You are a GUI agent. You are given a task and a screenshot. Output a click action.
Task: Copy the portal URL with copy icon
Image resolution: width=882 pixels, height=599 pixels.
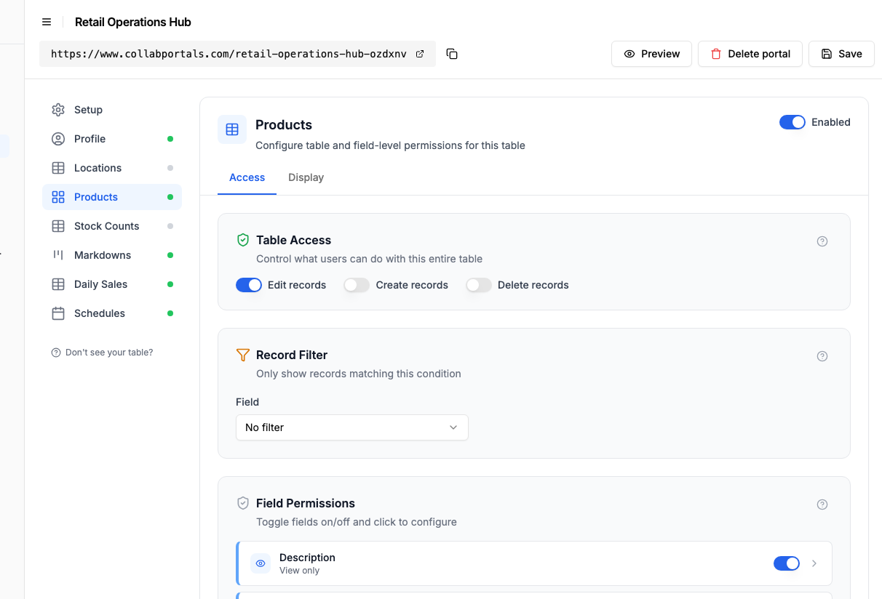(452, 54)
